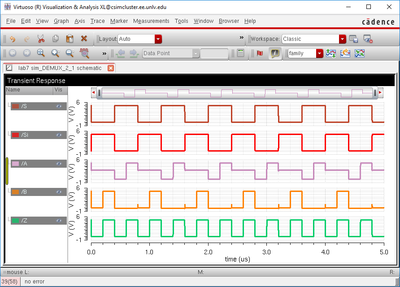This screenshot has width=400, height=287.
Task: Click the Cut scissors icon
Action: [x=41, y=39]
